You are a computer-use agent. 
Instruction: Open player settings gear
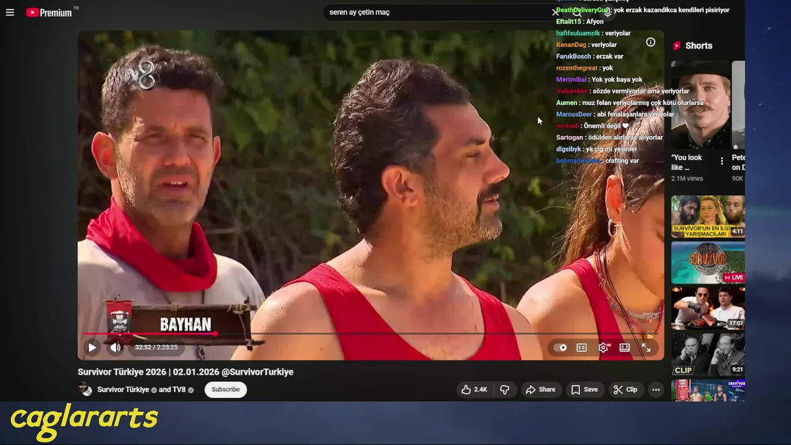pyautogui.click(x=603, y=347)
